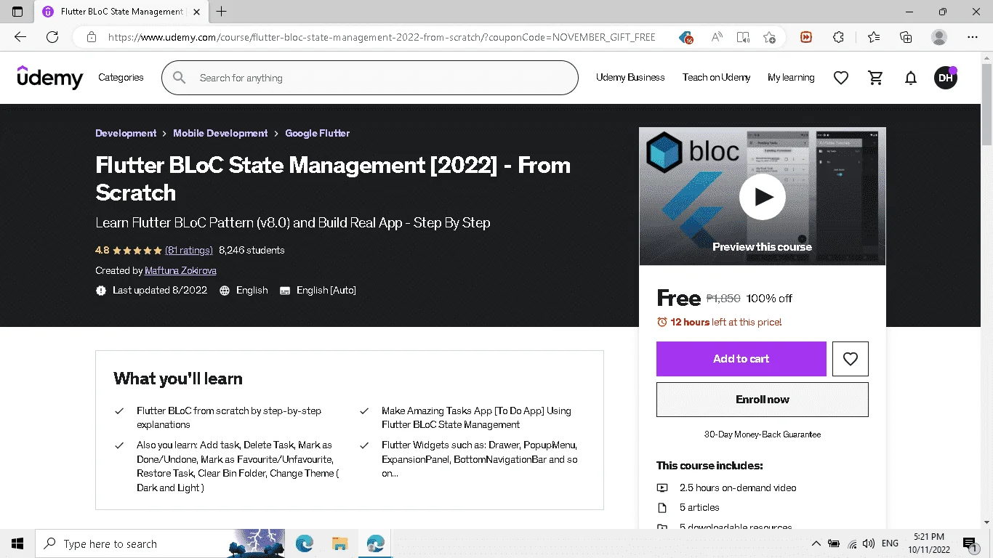Go to My learning

click(791, 78)
